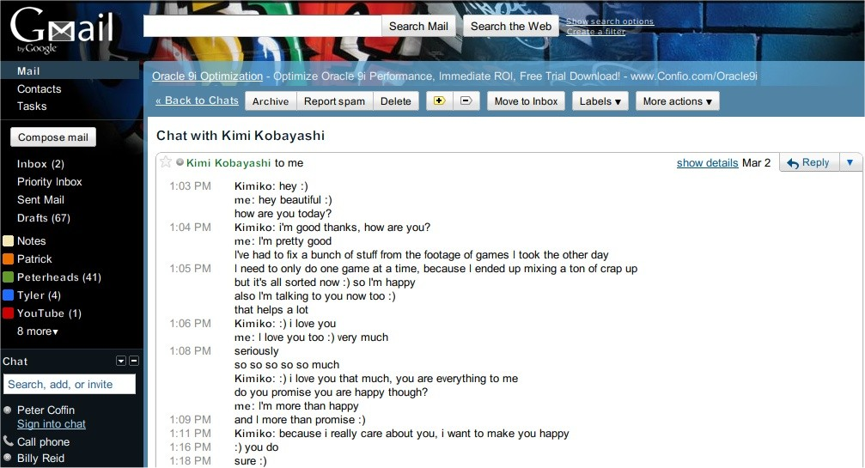Screen dimensions: 865x468
Task: Open Contacts from the sidebar
Action: tap(40, 88)
